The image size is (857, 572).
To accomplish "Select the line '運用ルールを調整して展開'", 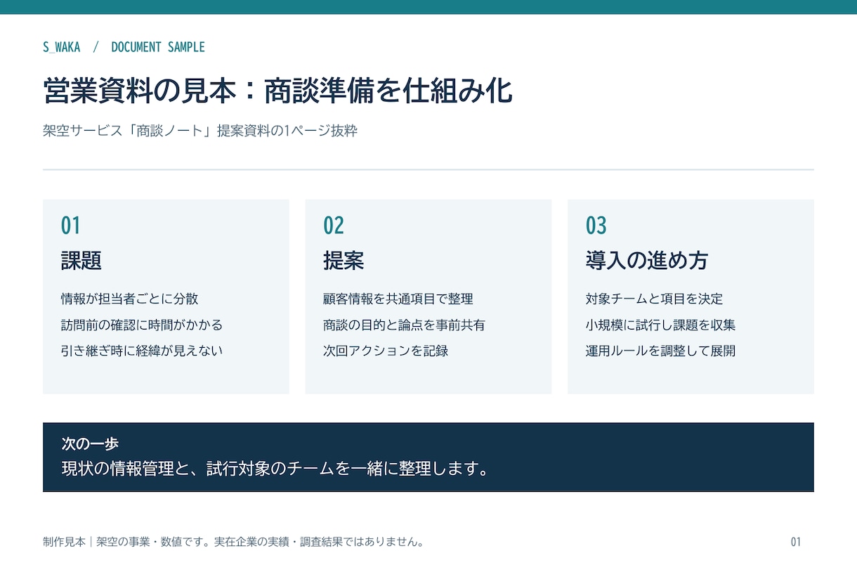I will point(660,350).
